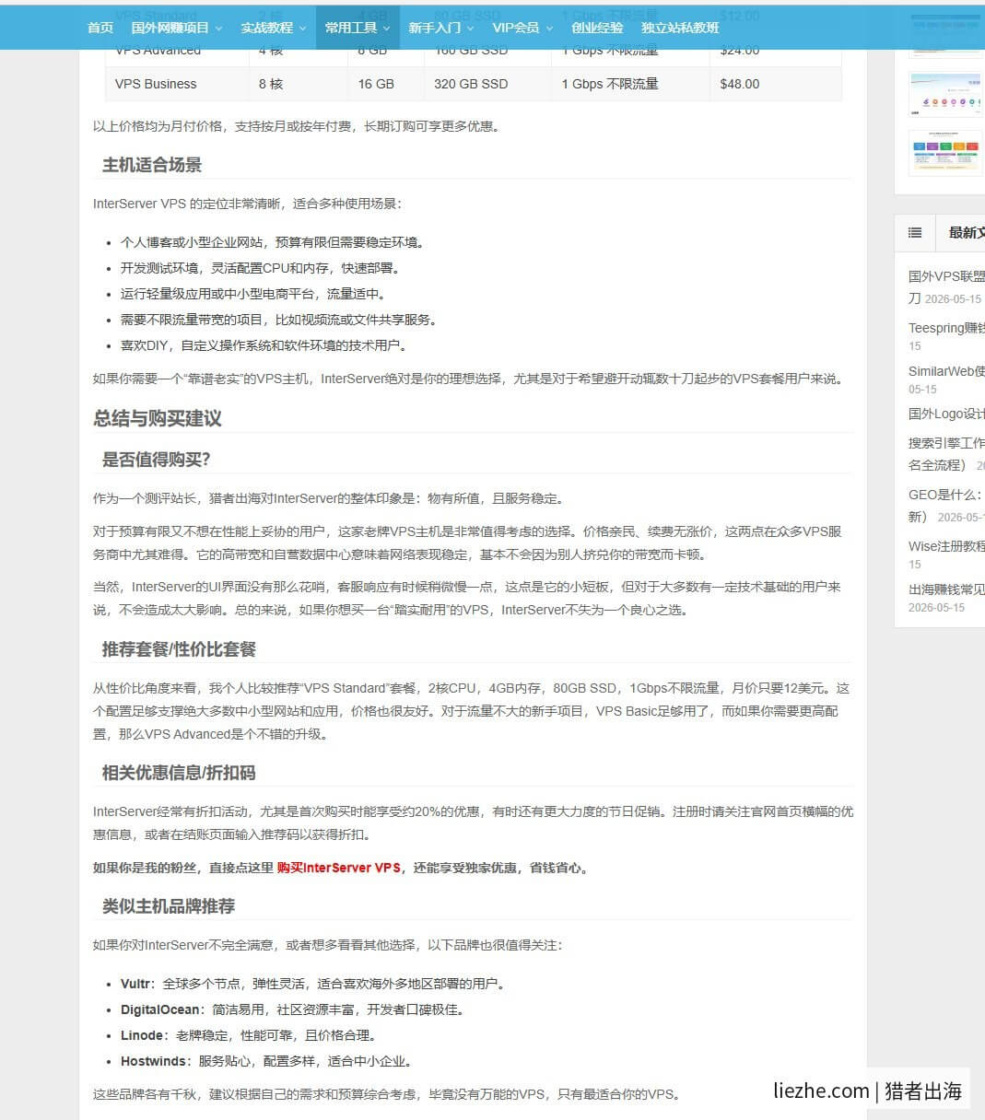Expand the 新手入门 dropdown menu
This screenshot has height=1120, width=985.
point(441,28)
